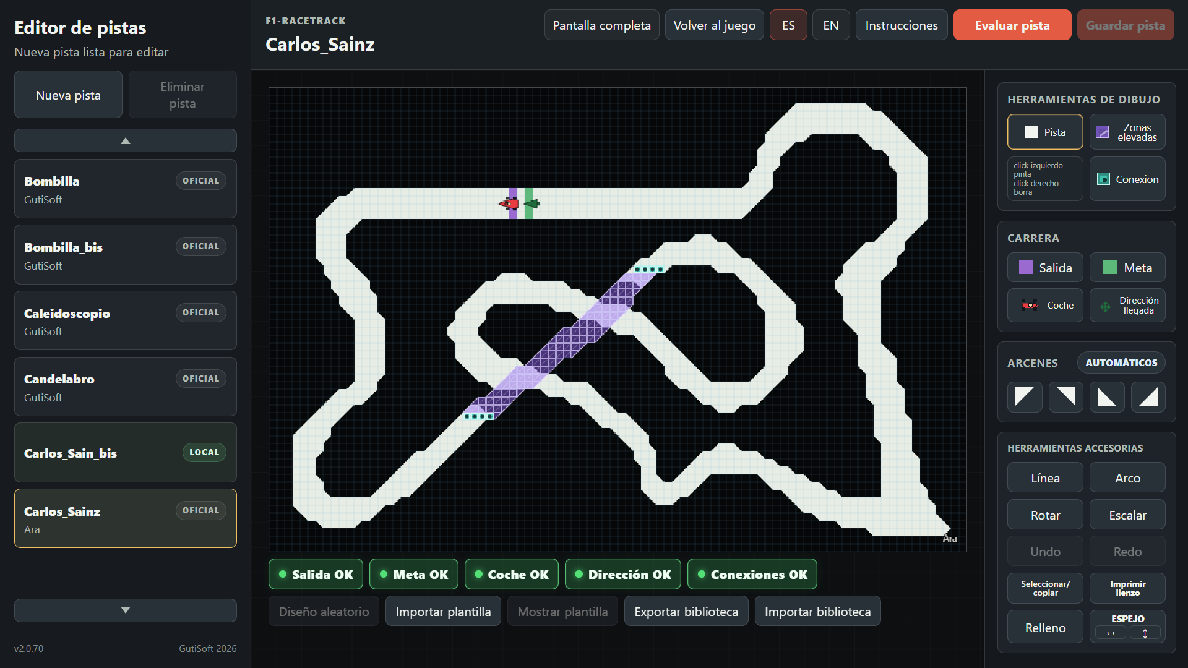Pick the Meta finish-line tool
Image resolution: width=1188 pixels, height=668 pixels.
point(1127,267)
